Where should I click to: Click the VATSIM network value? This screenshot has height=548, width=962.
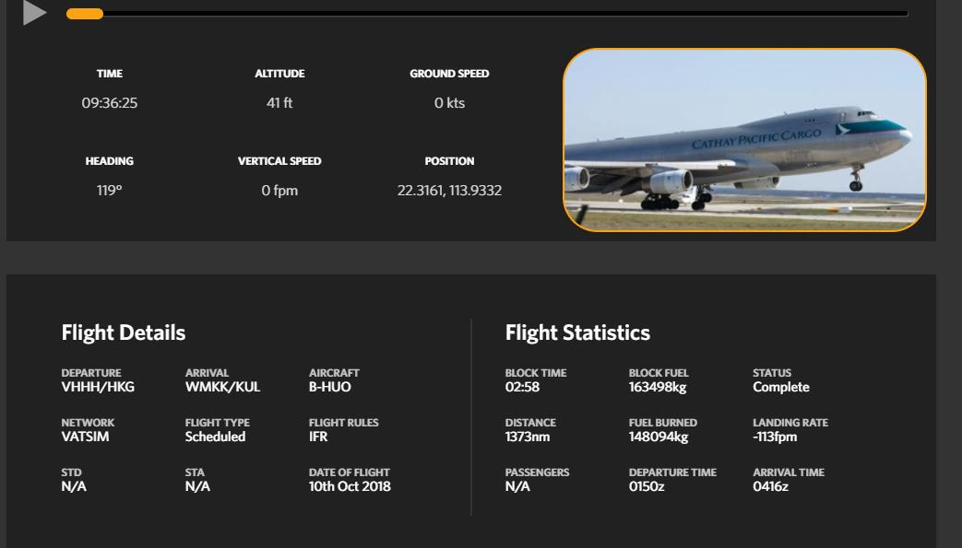click(x=85, y=437)
